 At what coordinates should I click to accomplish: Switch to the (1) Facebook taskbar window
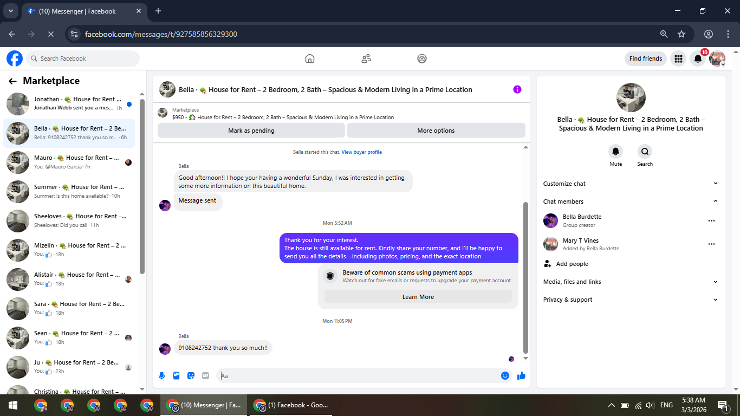tap(291, 405)
